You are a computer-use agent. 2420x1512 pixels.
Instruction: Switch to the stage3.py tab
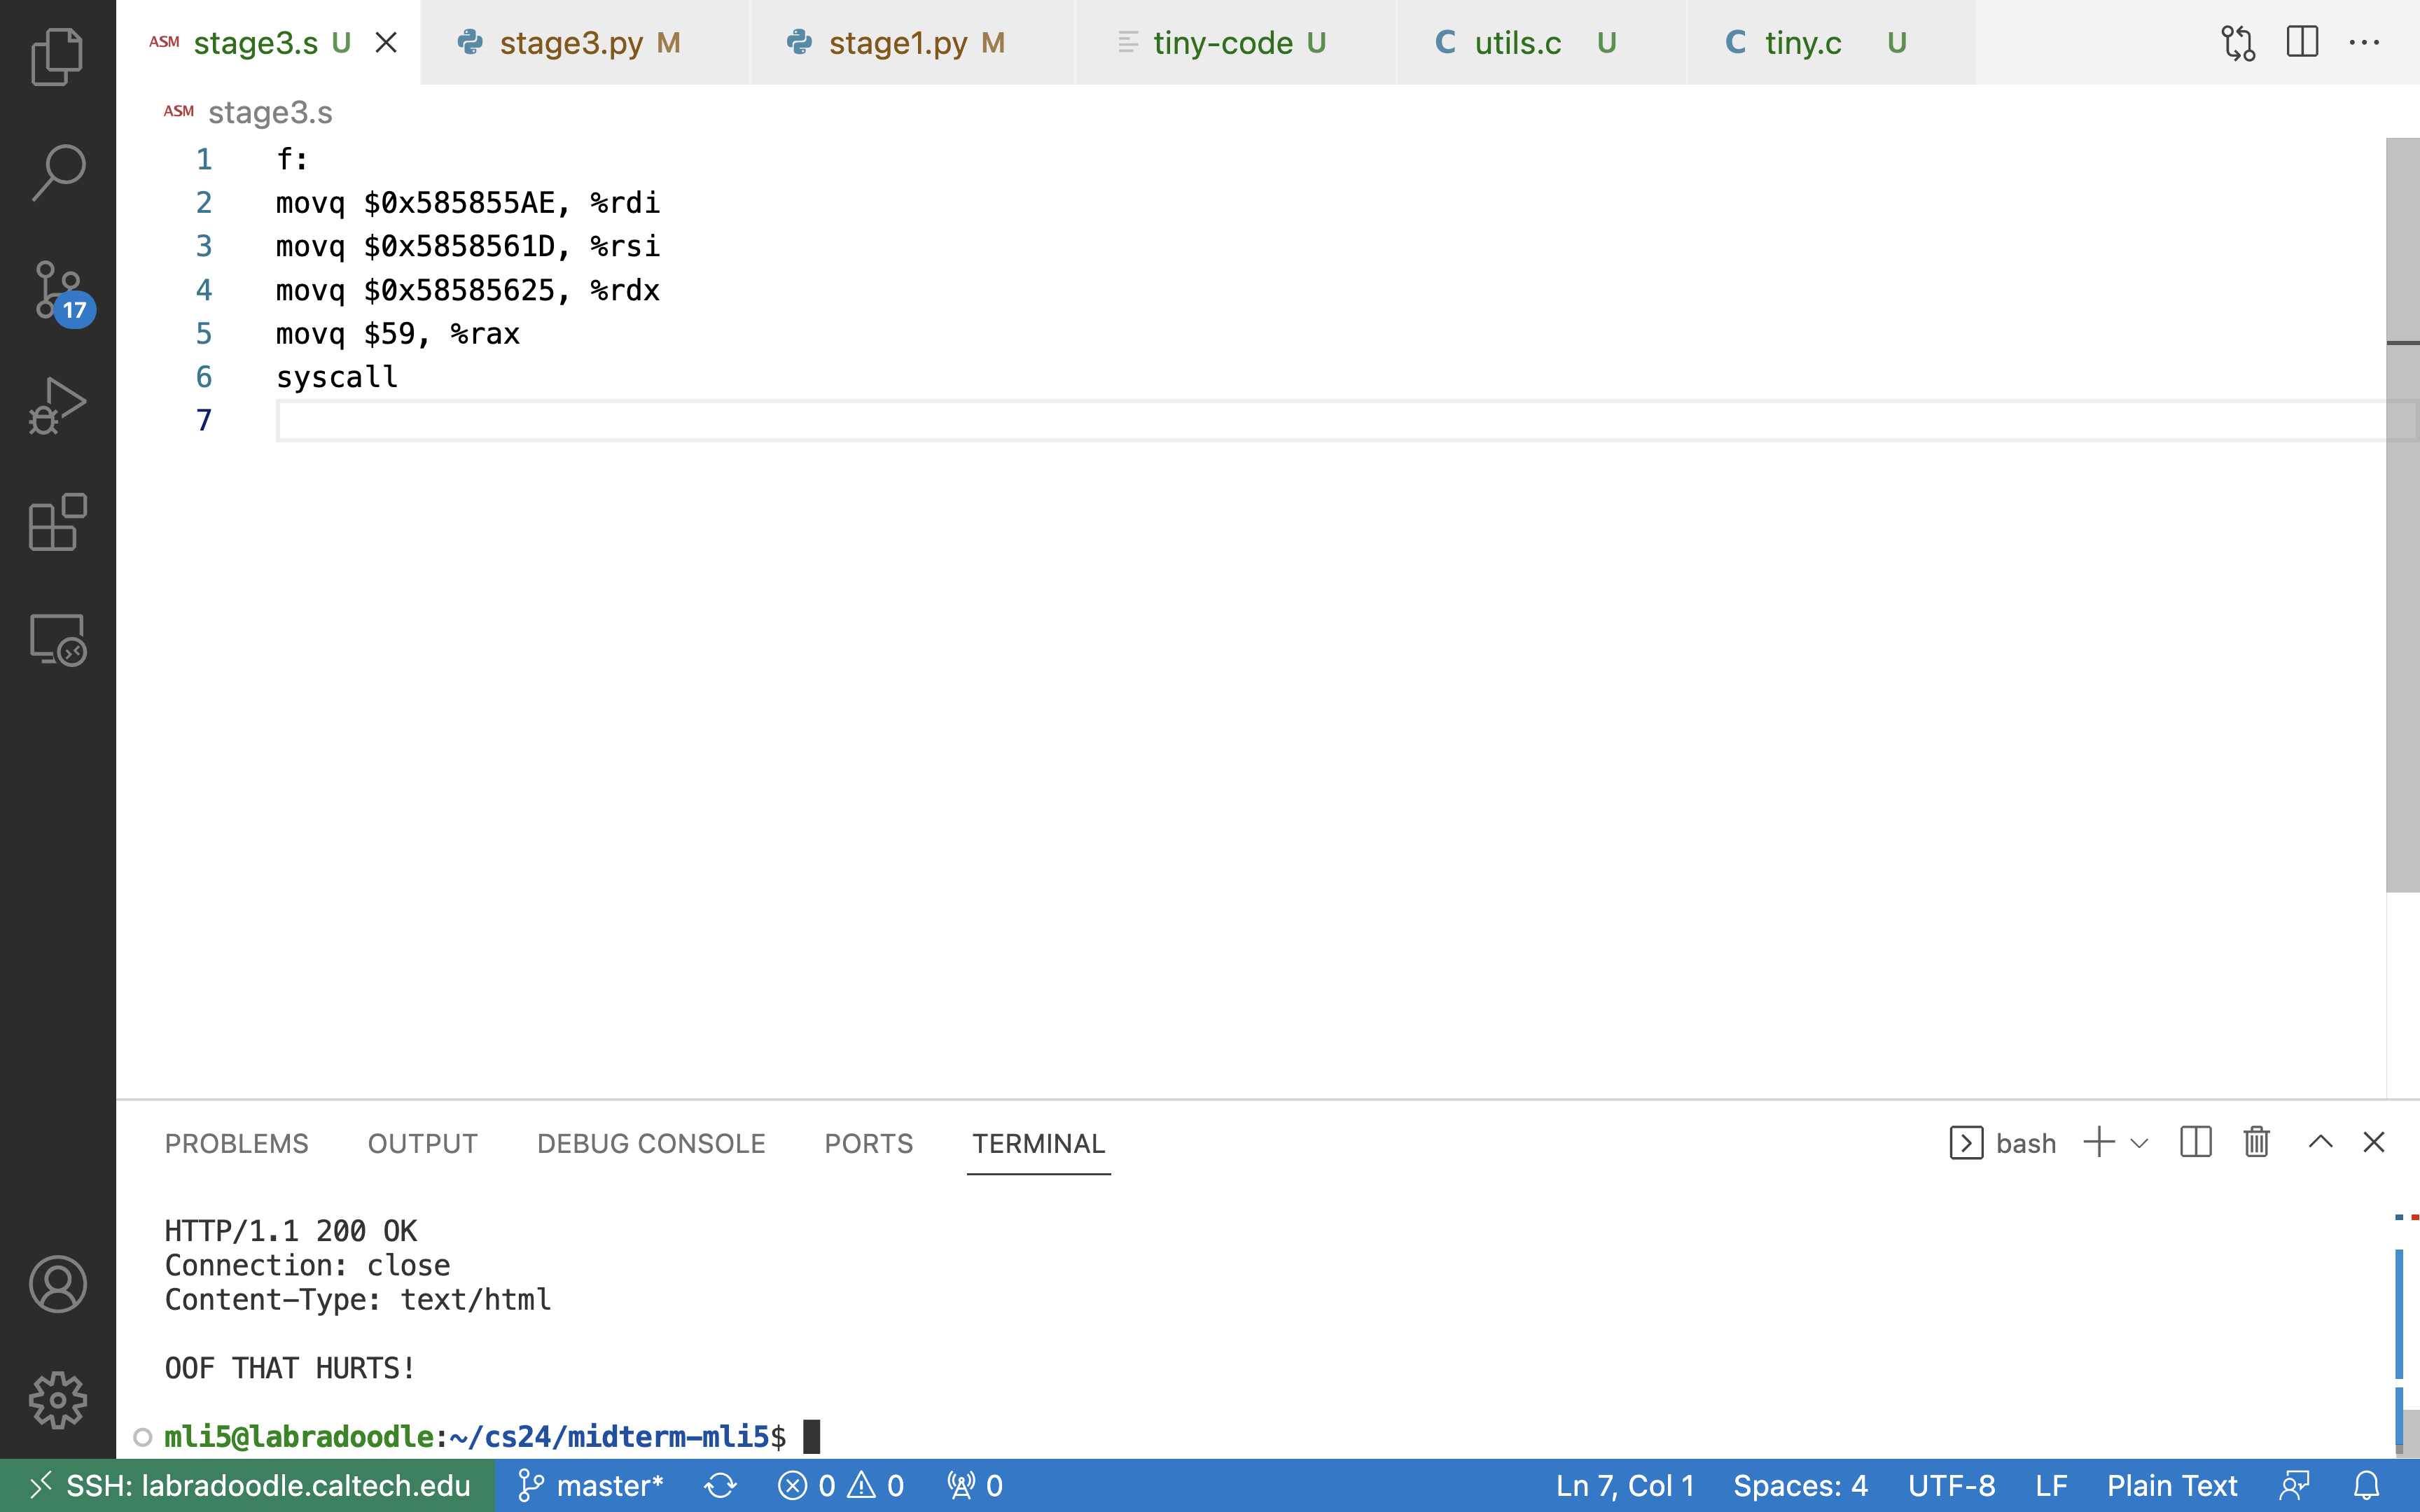(x=570, y=43)
